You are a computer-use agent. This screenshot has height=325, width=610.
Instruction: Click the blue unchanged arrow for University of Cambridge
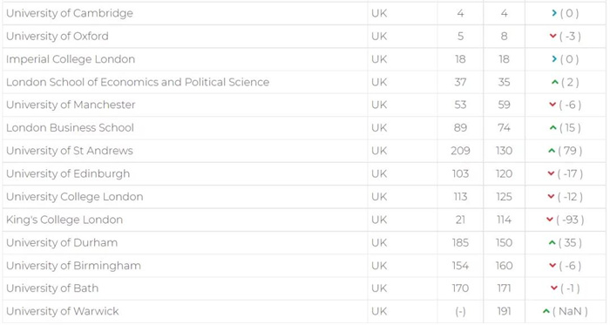[x=554, y=13]
